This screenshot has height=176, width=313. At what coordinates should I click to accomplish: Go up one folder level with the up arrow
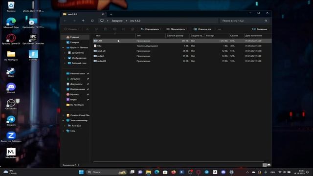[83, 21]
